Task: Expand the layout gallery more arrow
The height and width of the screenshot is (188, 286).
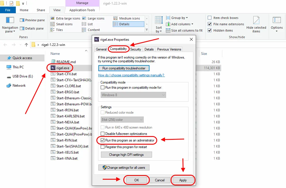Action: point(147,30)
